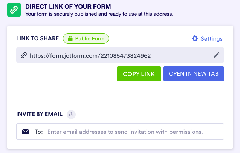Open the Settings link
The image size is (240, 153).
point(211,38)
